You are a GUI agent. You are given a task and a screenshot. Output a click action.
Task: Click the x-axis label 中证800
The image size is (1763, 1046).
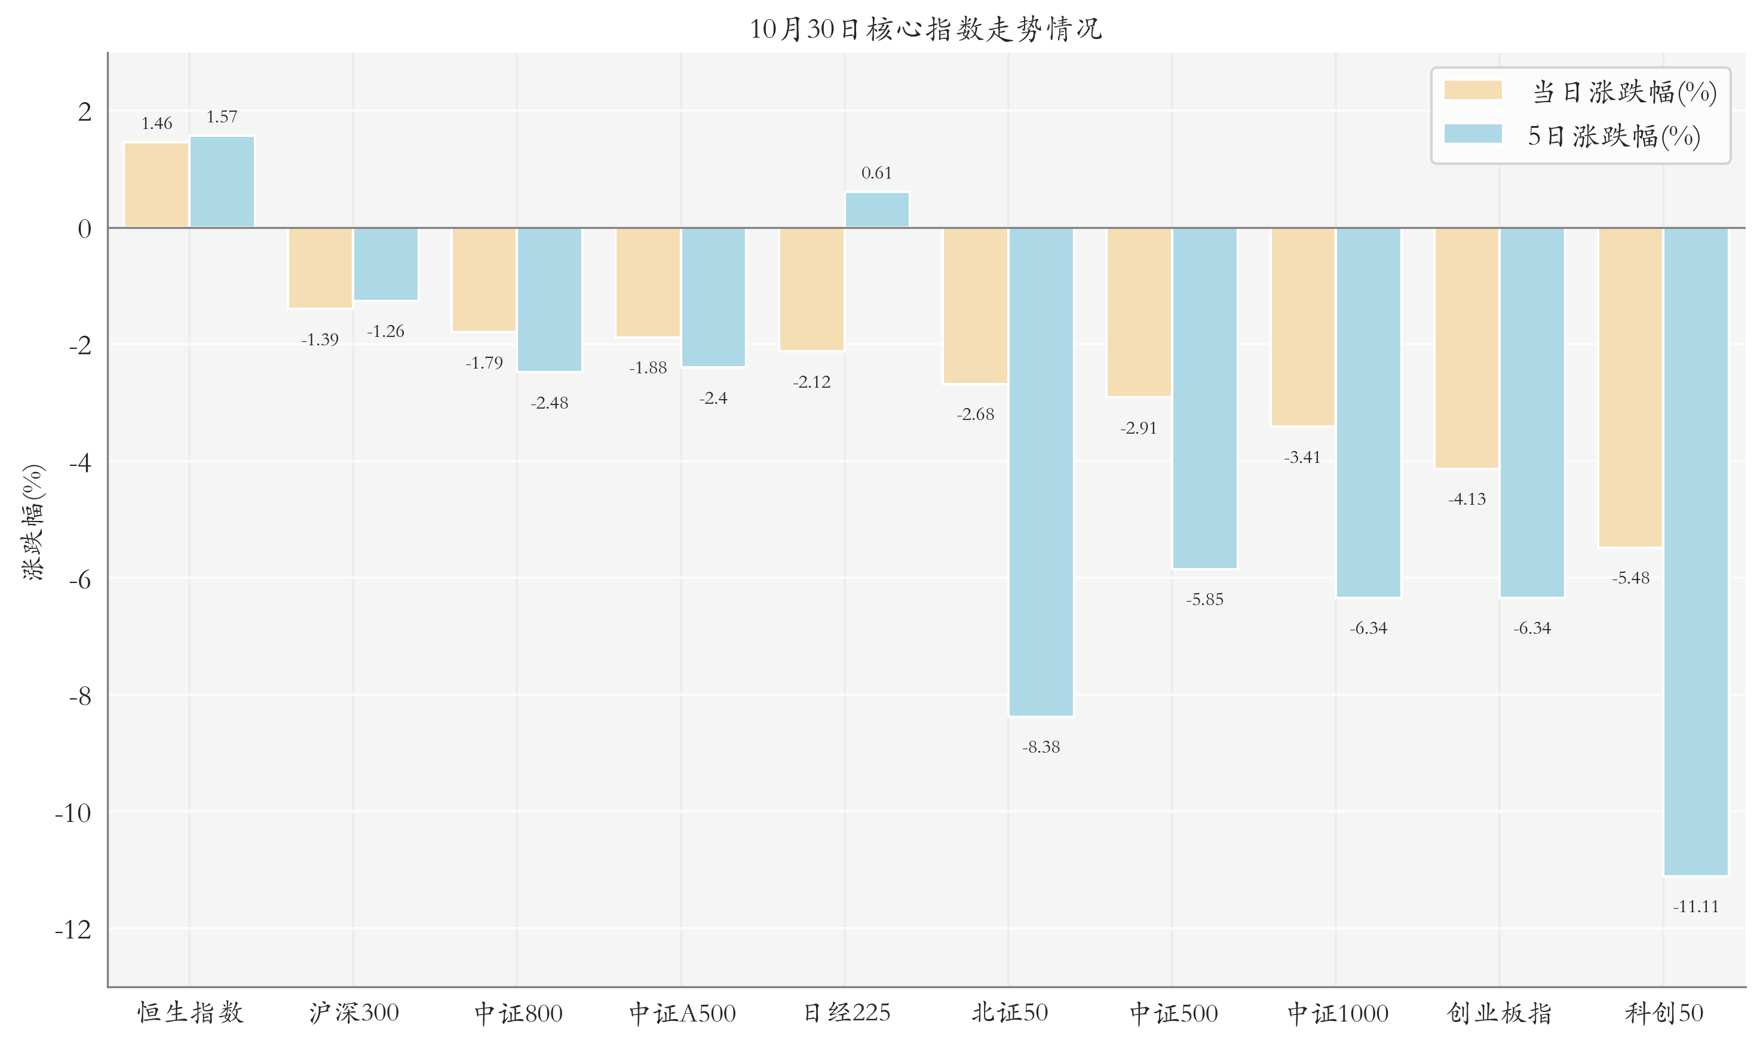(518, 1013)
